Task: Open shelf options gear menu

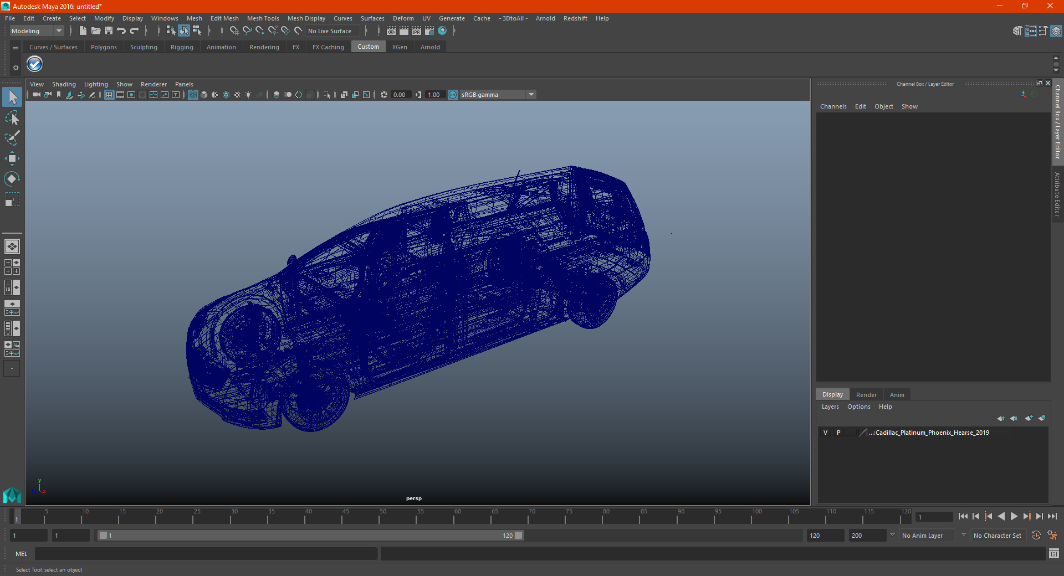Action: click(16, 68)
